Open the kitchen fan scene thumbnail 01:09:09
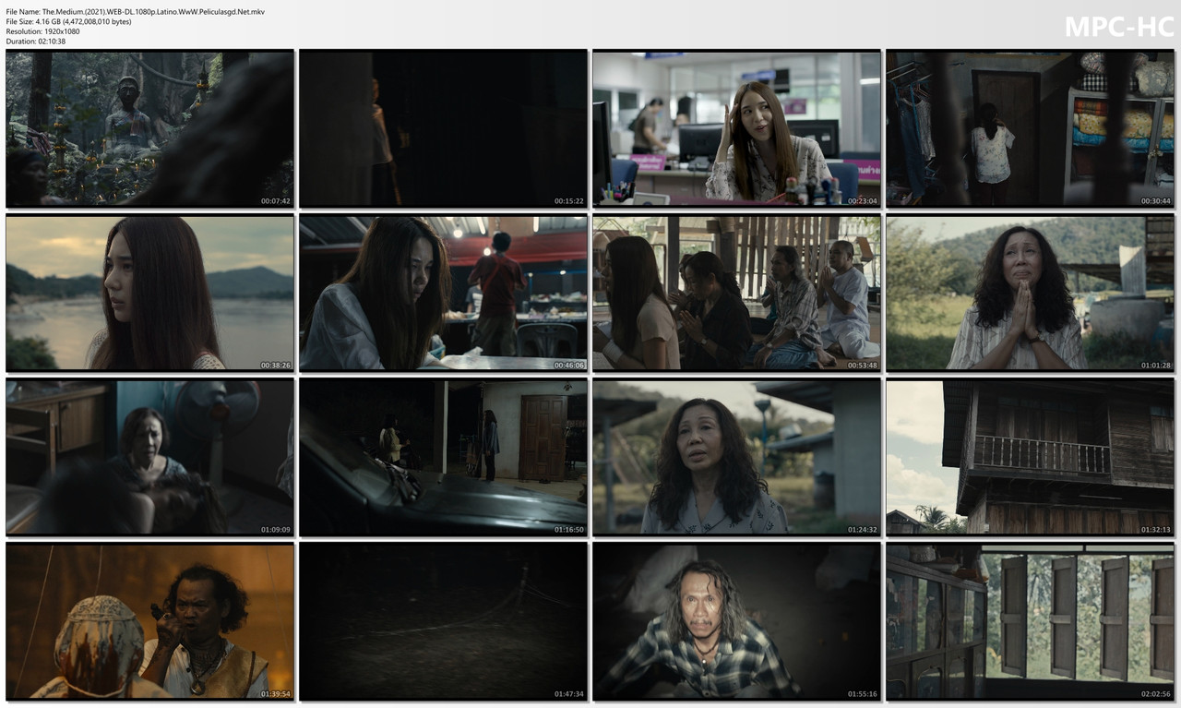The height and width of the screenshot is (708, 1181). pos(149,458)
